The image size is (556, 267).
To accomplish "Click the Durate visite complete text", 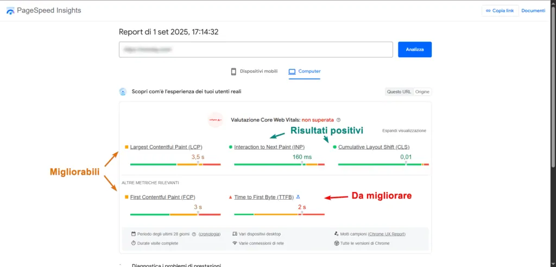I will click(158, 243).
